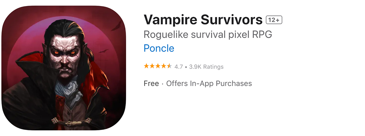The width and height of the screenshot is (365, 136).
Task: Click the 12+ age rating badge
Action: coord(274,20)
